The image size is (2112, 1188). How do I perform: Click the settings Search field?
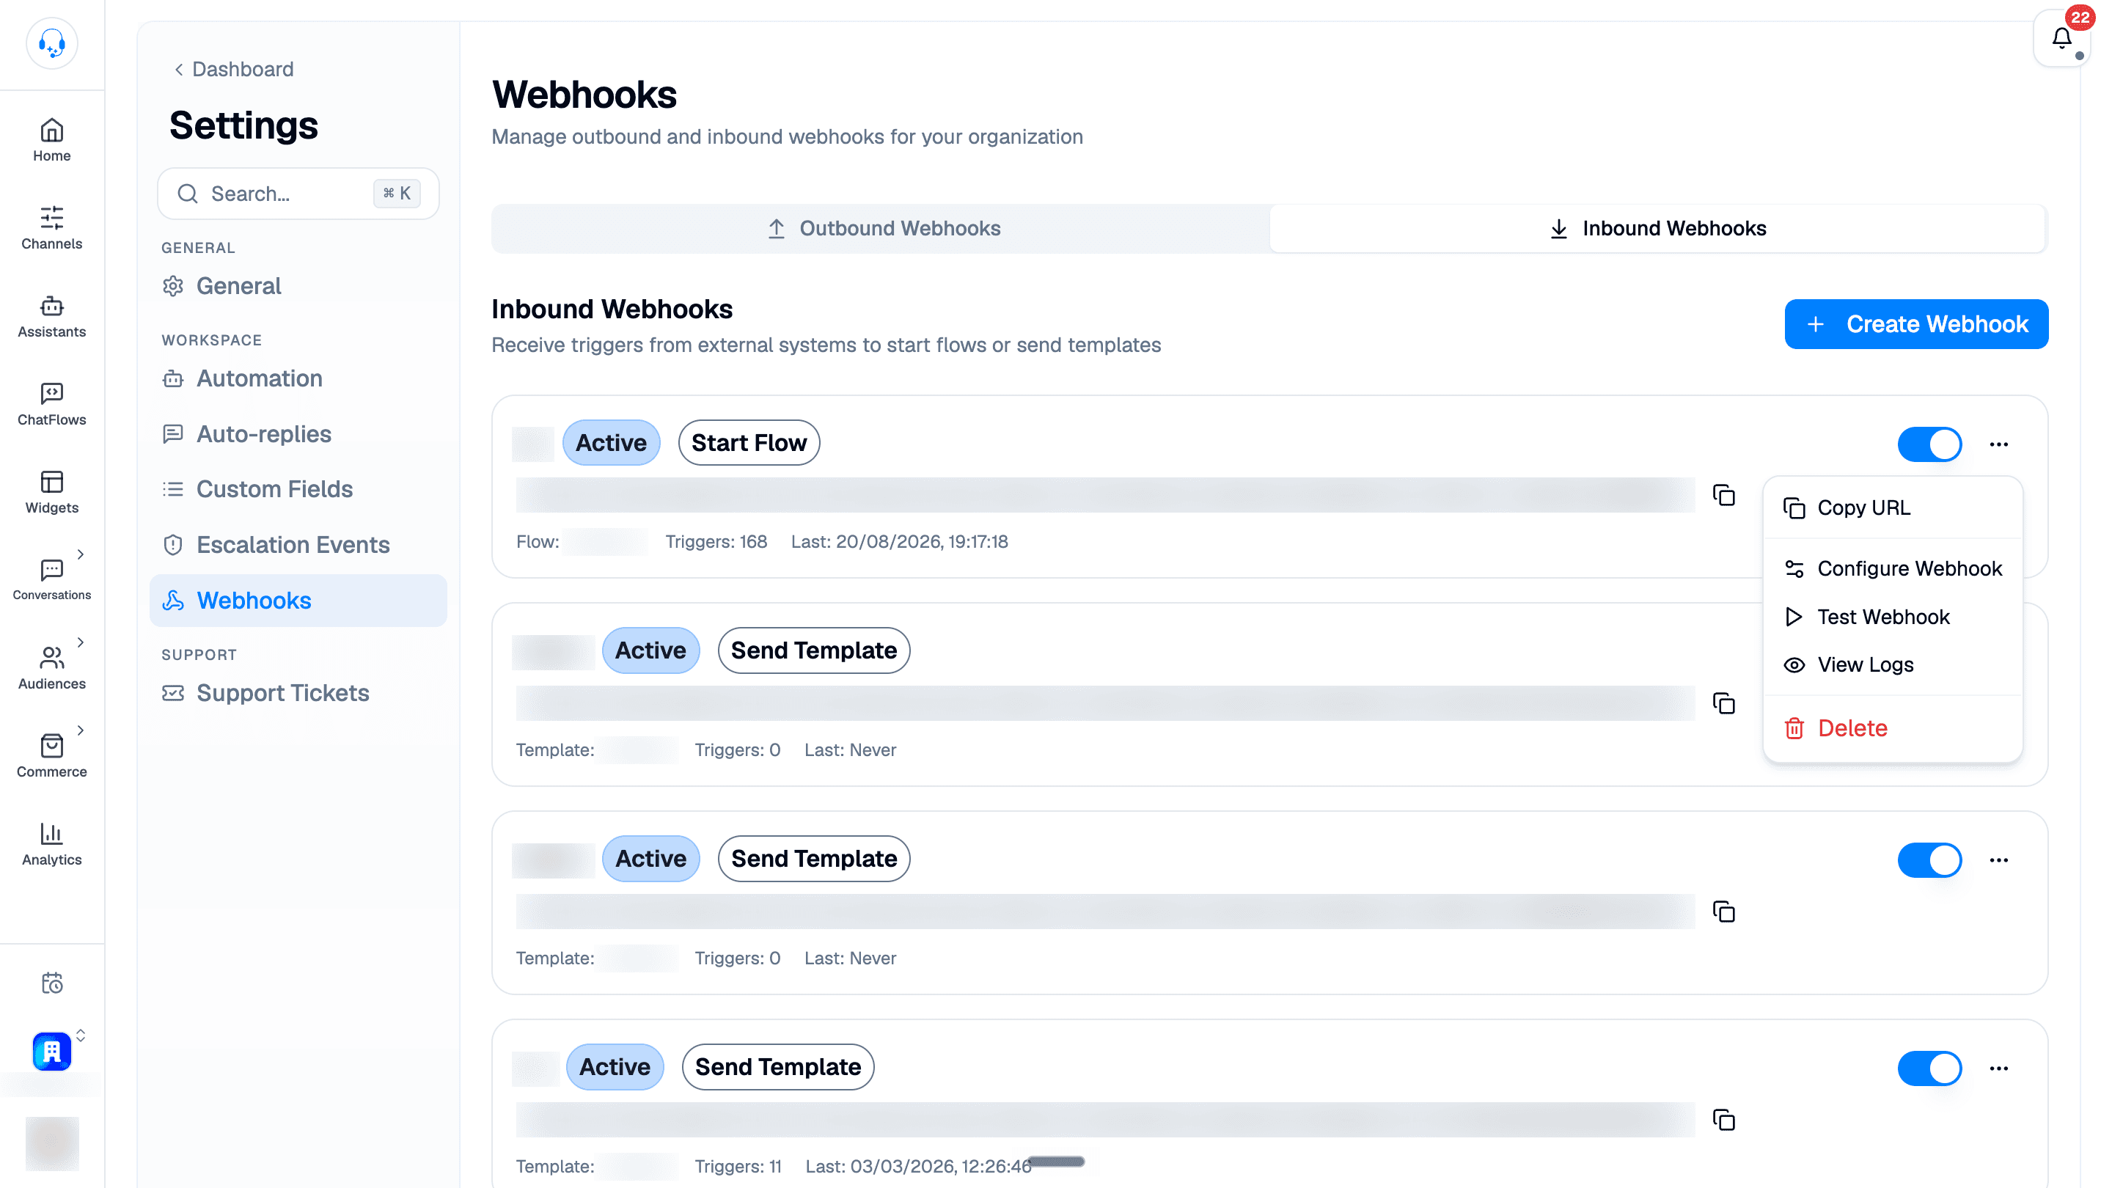pyautogui.click(x=298, y=194)
